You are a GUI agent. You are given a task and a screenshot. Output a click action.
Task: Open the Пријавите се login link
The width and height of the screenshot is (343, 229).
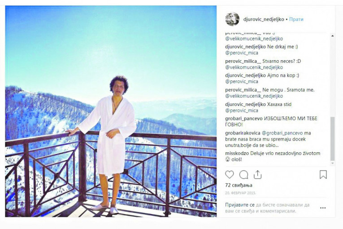click(240, 205)
